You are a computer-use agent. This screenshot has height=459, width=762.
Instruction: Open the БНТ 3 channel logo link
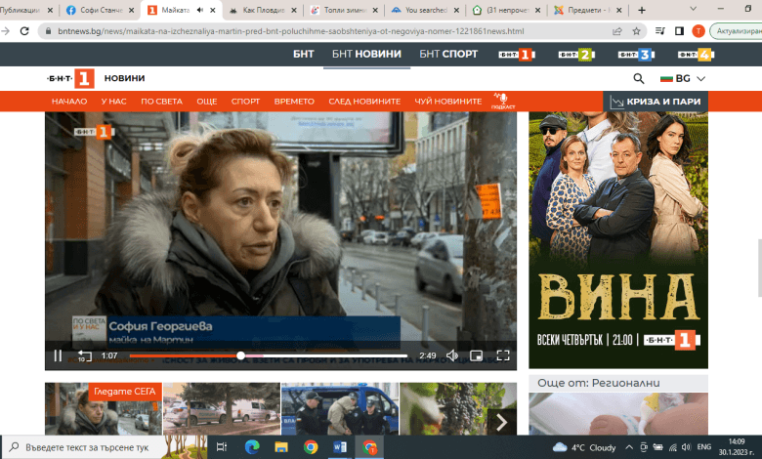pyautogui.click(x=636, y=55)
